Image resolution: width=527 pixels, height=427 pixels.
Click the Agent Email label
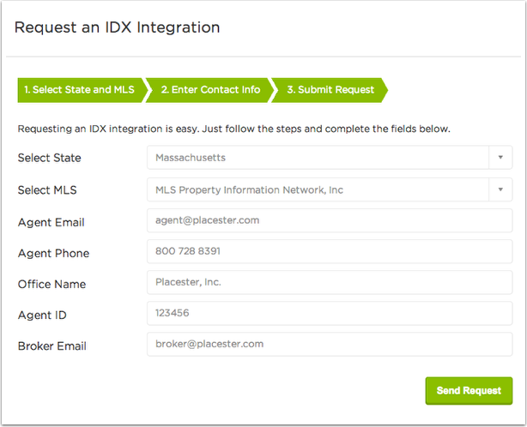(x=51, y=222)
